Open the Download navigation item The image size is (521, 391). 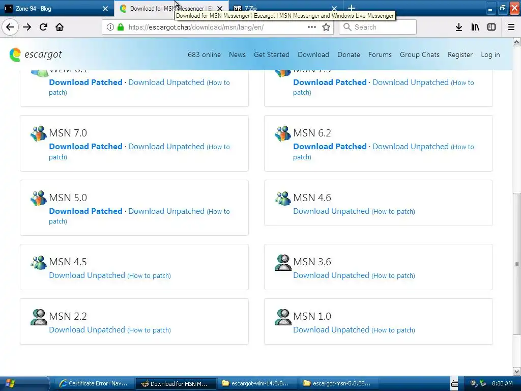point(313,54)
